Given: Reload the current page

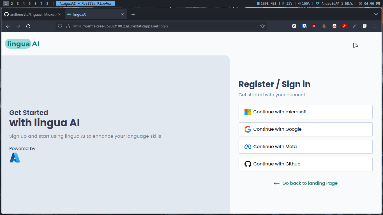Looking at the screenshot, I should coord(28,26).
